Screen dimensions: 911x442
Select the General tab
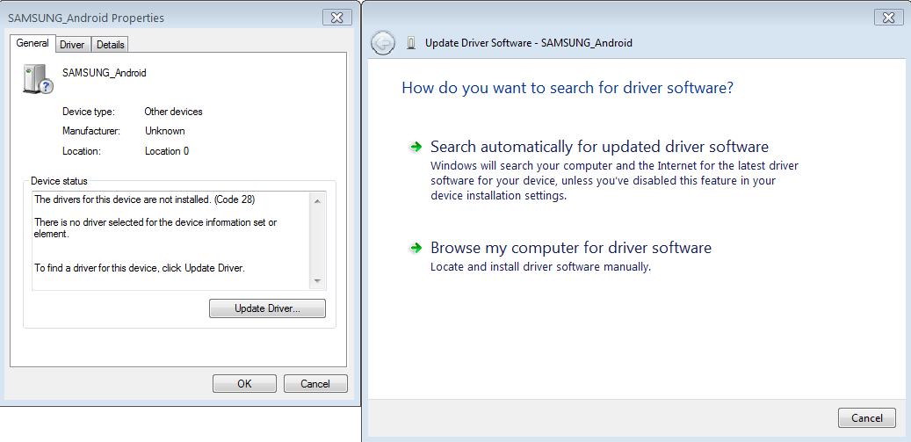pyautogui.click(x=33, y=43)
